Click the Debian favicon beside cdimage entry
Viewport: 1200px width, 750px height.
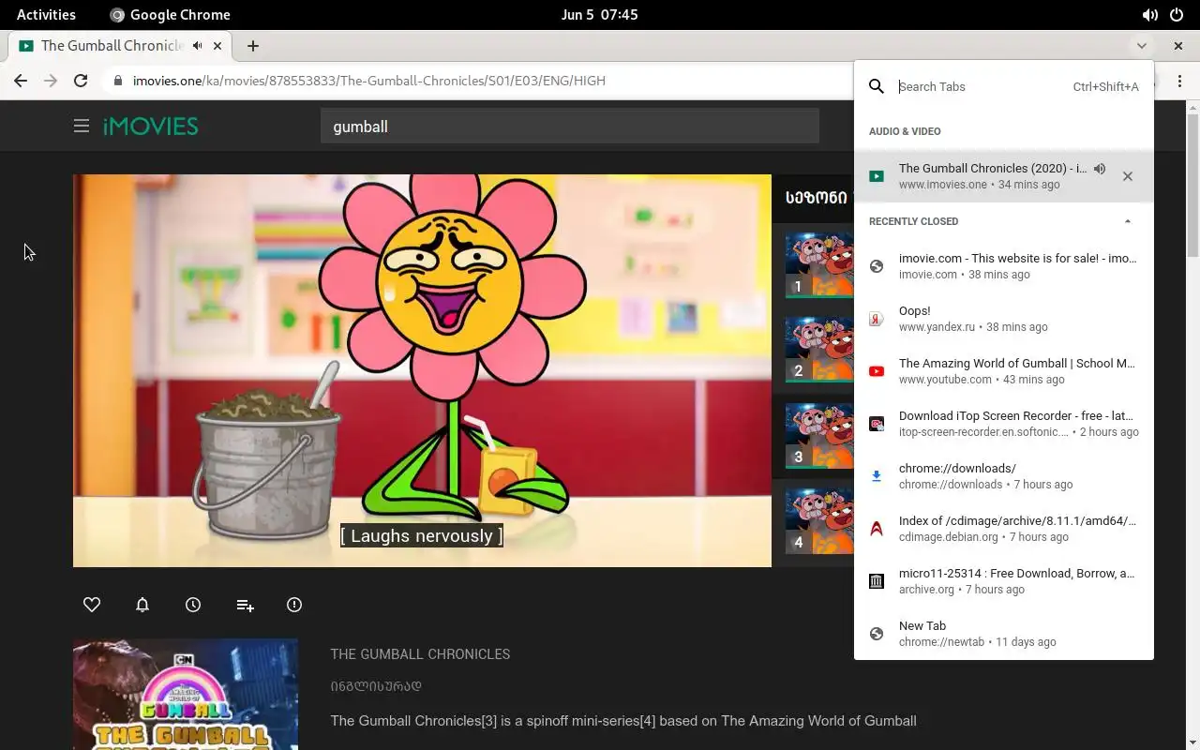[877, 529]
